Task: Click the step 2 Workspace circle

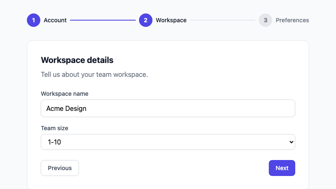Action: 146,20
